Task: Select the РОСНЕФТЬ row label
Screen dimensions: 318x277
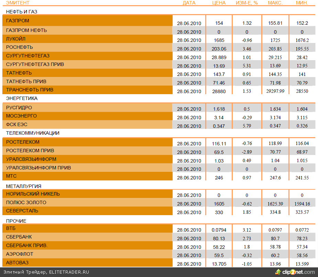Action: [x=20, y=47]
